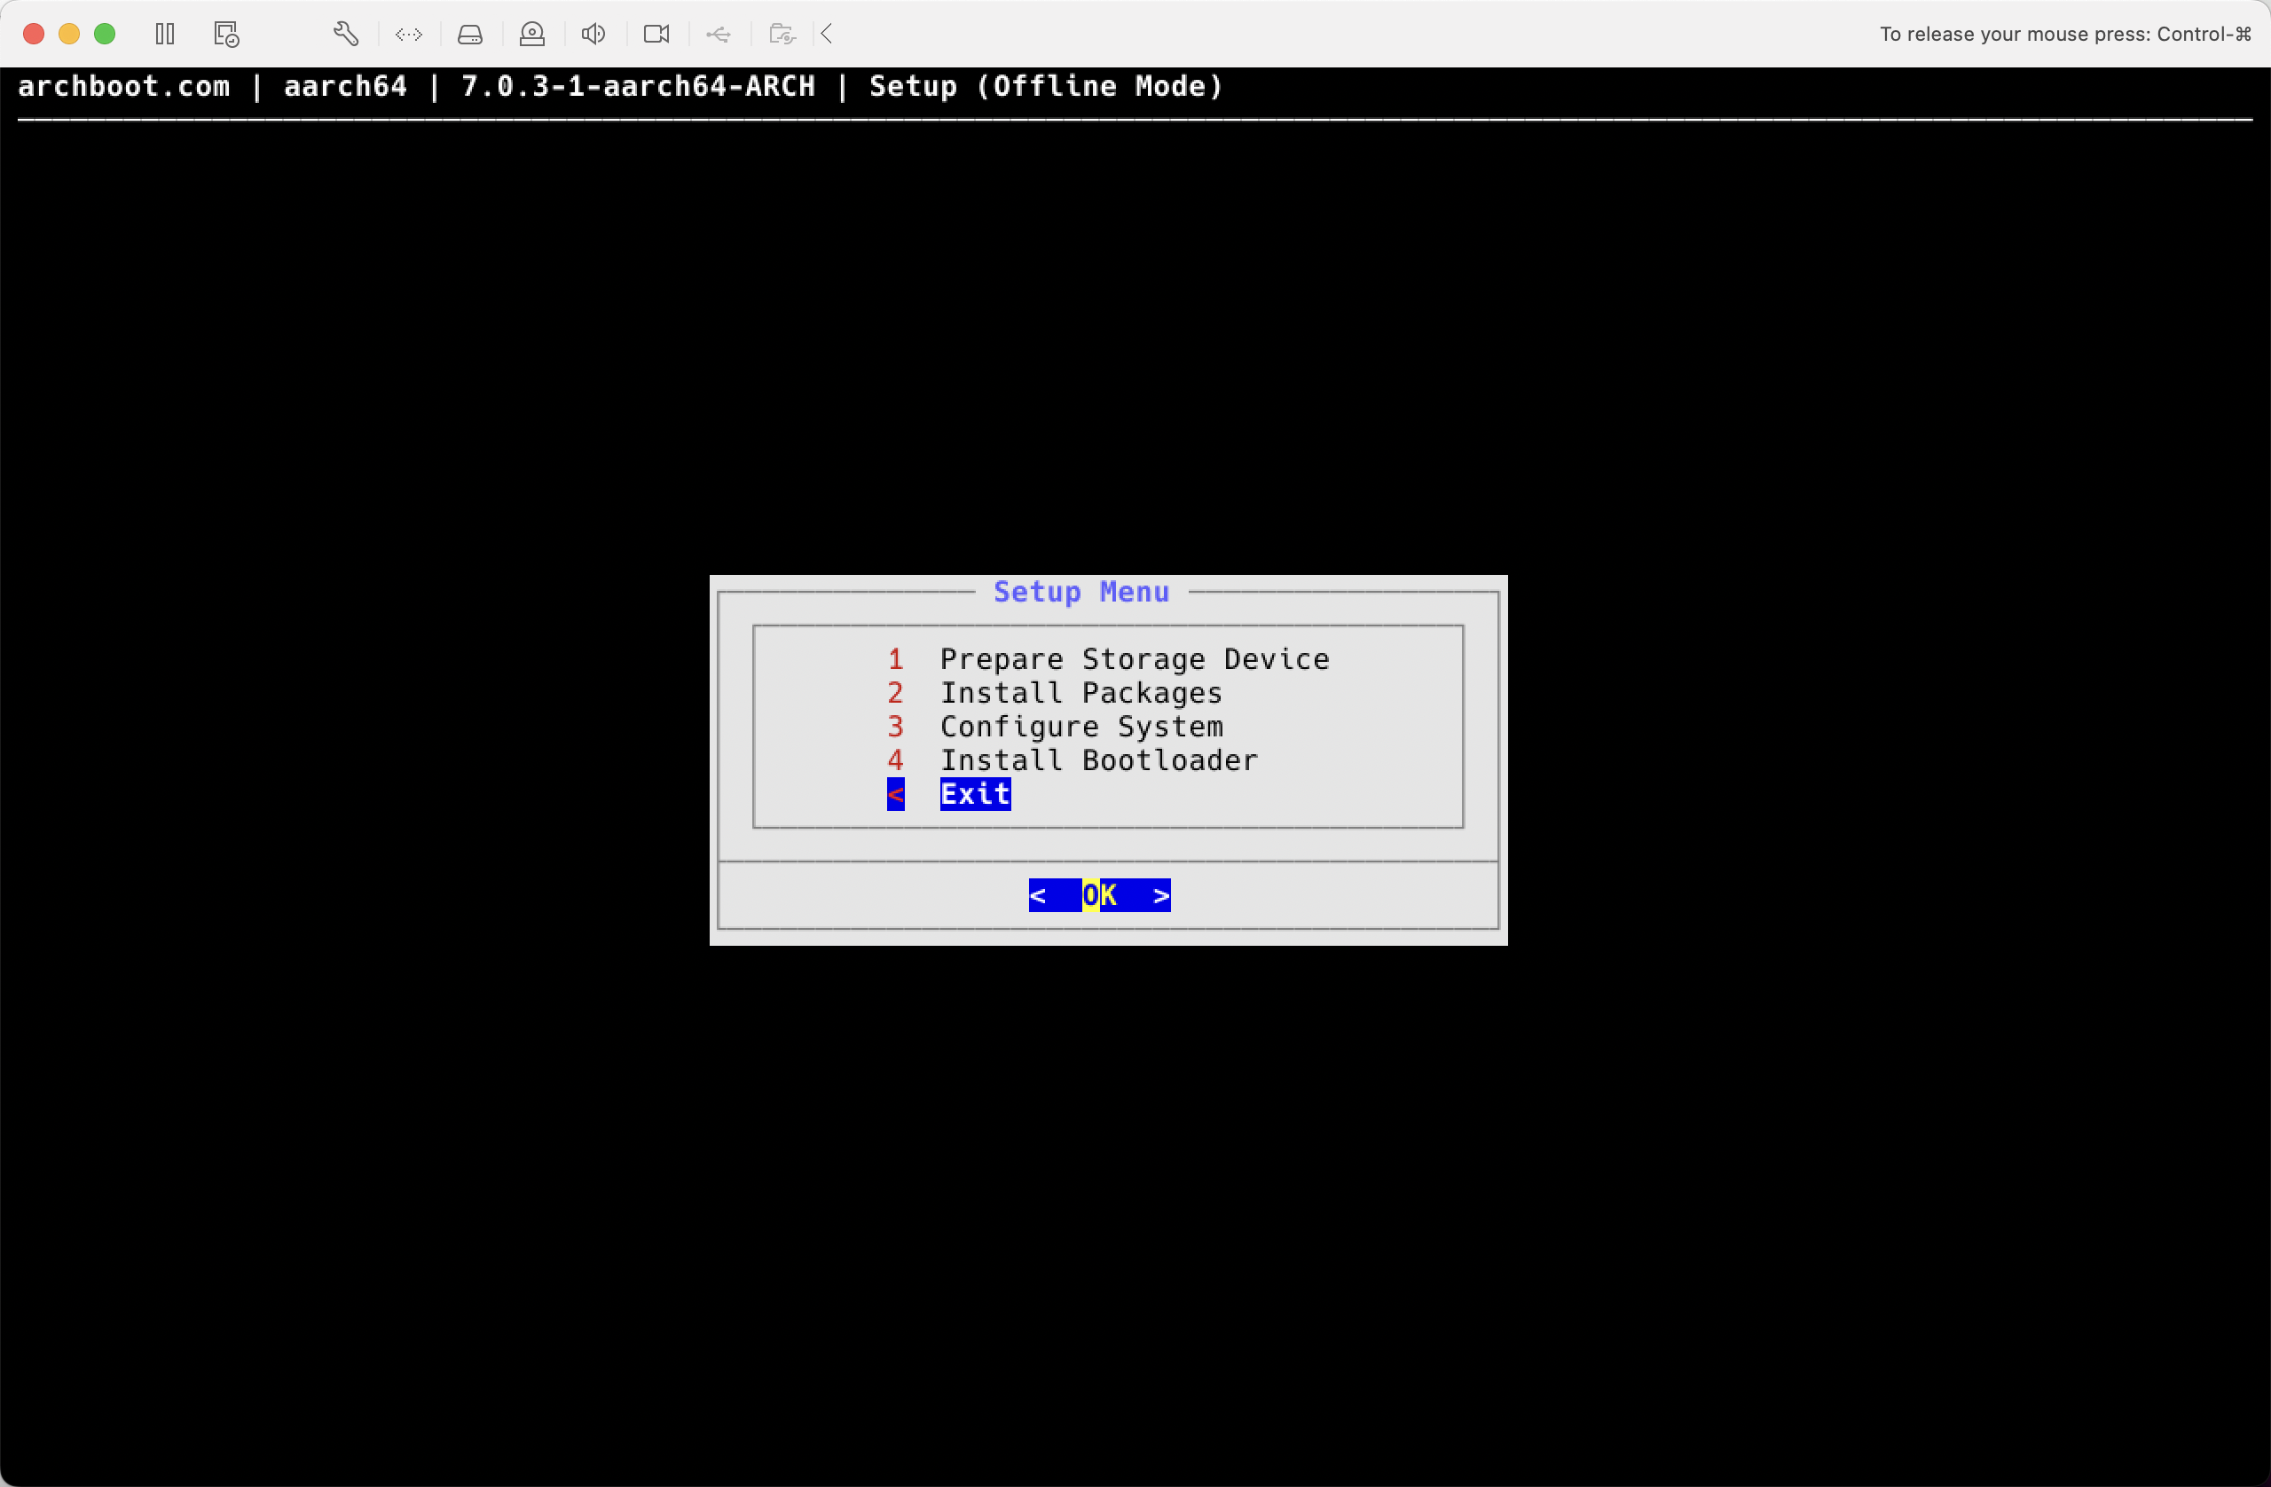Screen dimensions: 2271x1487
Task: Click the 'Setup (Offline Mode)' header text
Action: coord(1046,86)
